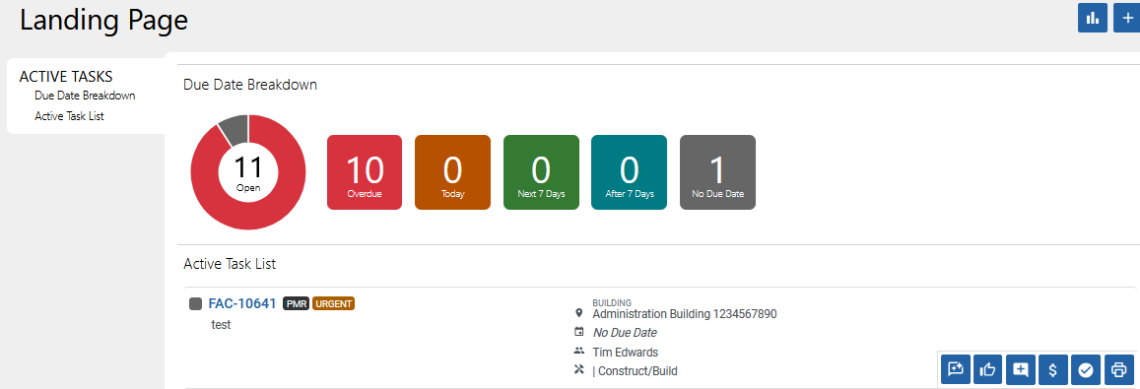Viewport: 1140px width, 389px height.
Task: Toggle the gray checkbox next to FAC-10641
Action: [195, 304]
